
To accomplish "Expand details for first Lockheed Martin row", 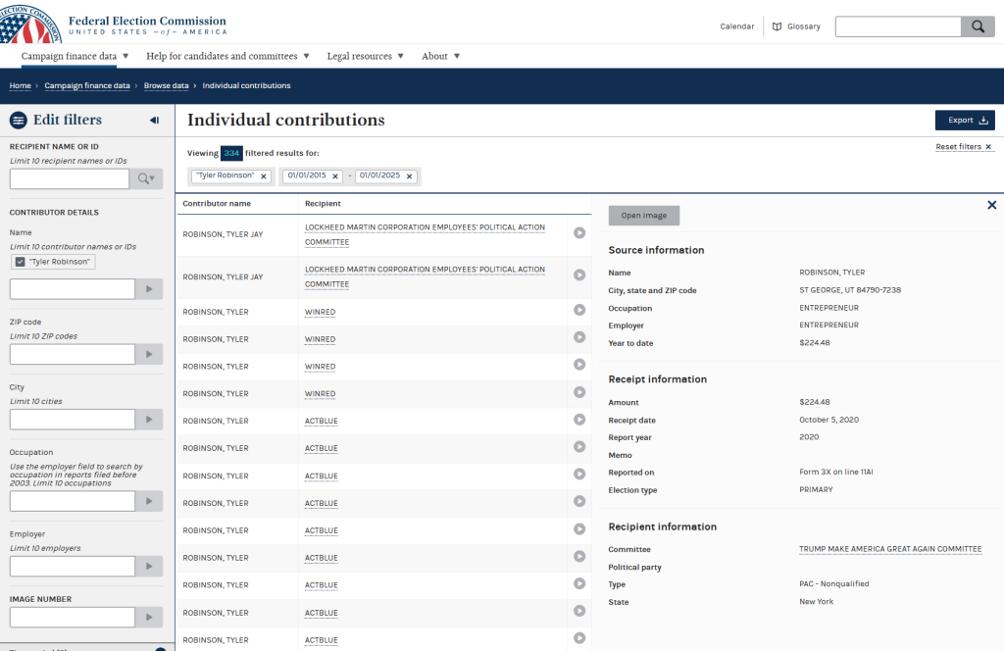I will pos(579,233).
